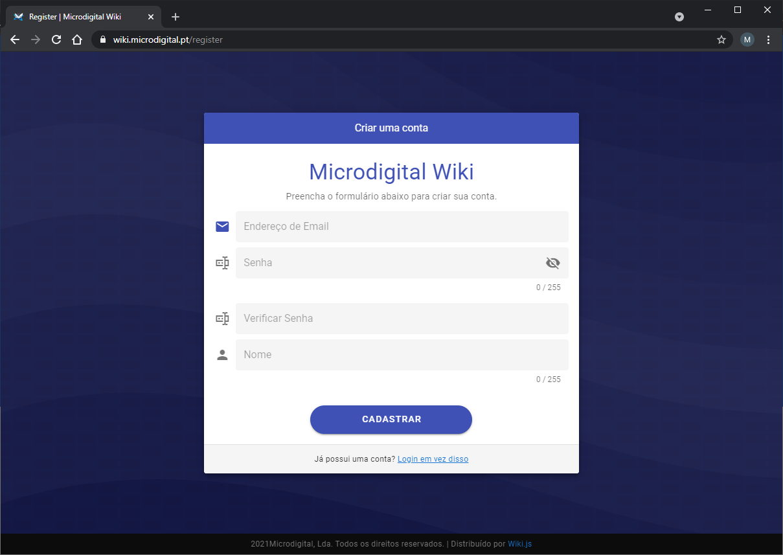Screen dimensions: 783x555
Task: Close the browser window
Action: click(767, 10)
